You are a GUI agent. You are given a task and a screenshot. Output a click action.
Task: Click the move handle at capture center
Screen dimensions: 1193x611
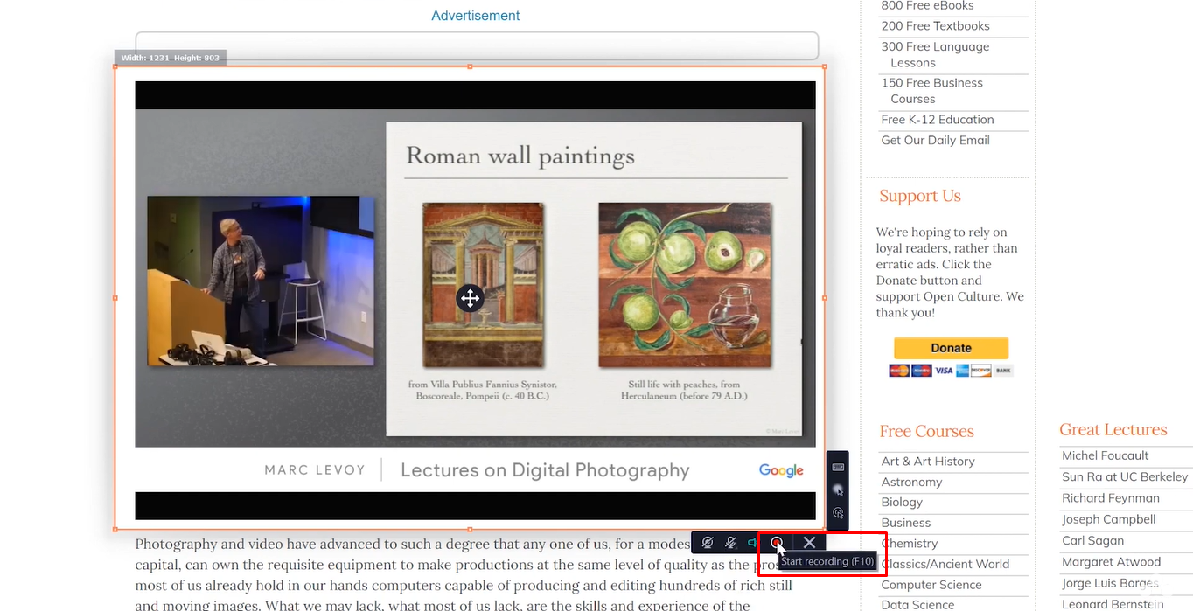(470, 298)
